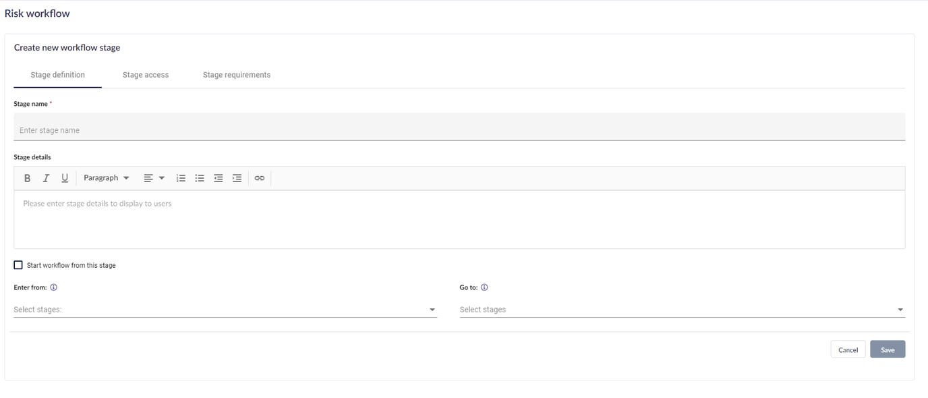
Task: Increase indent in the stage details editor
Action: [237, 177]
